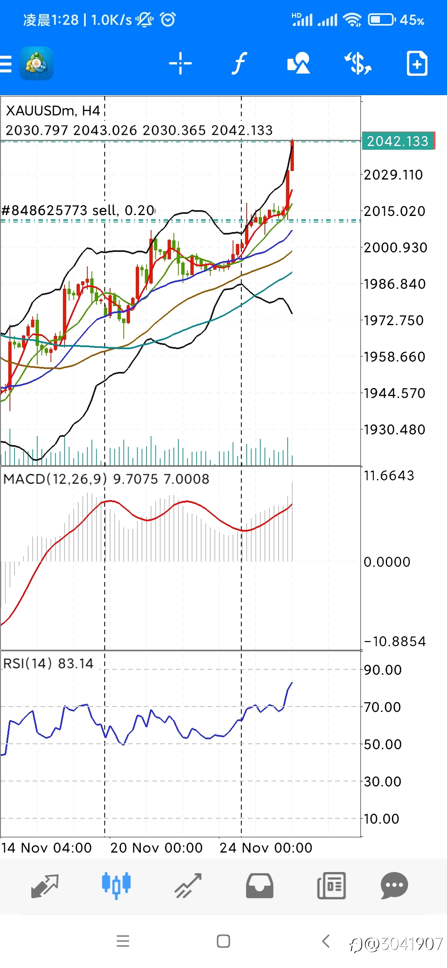Create a new order with plus document icon
The width and height of the screenshot is (447, 968).
tap(417, 63)
